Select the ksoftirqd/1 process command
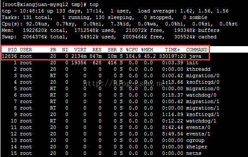Image resolution: width=248 pixels, height=157 pixels. (203, 115)
